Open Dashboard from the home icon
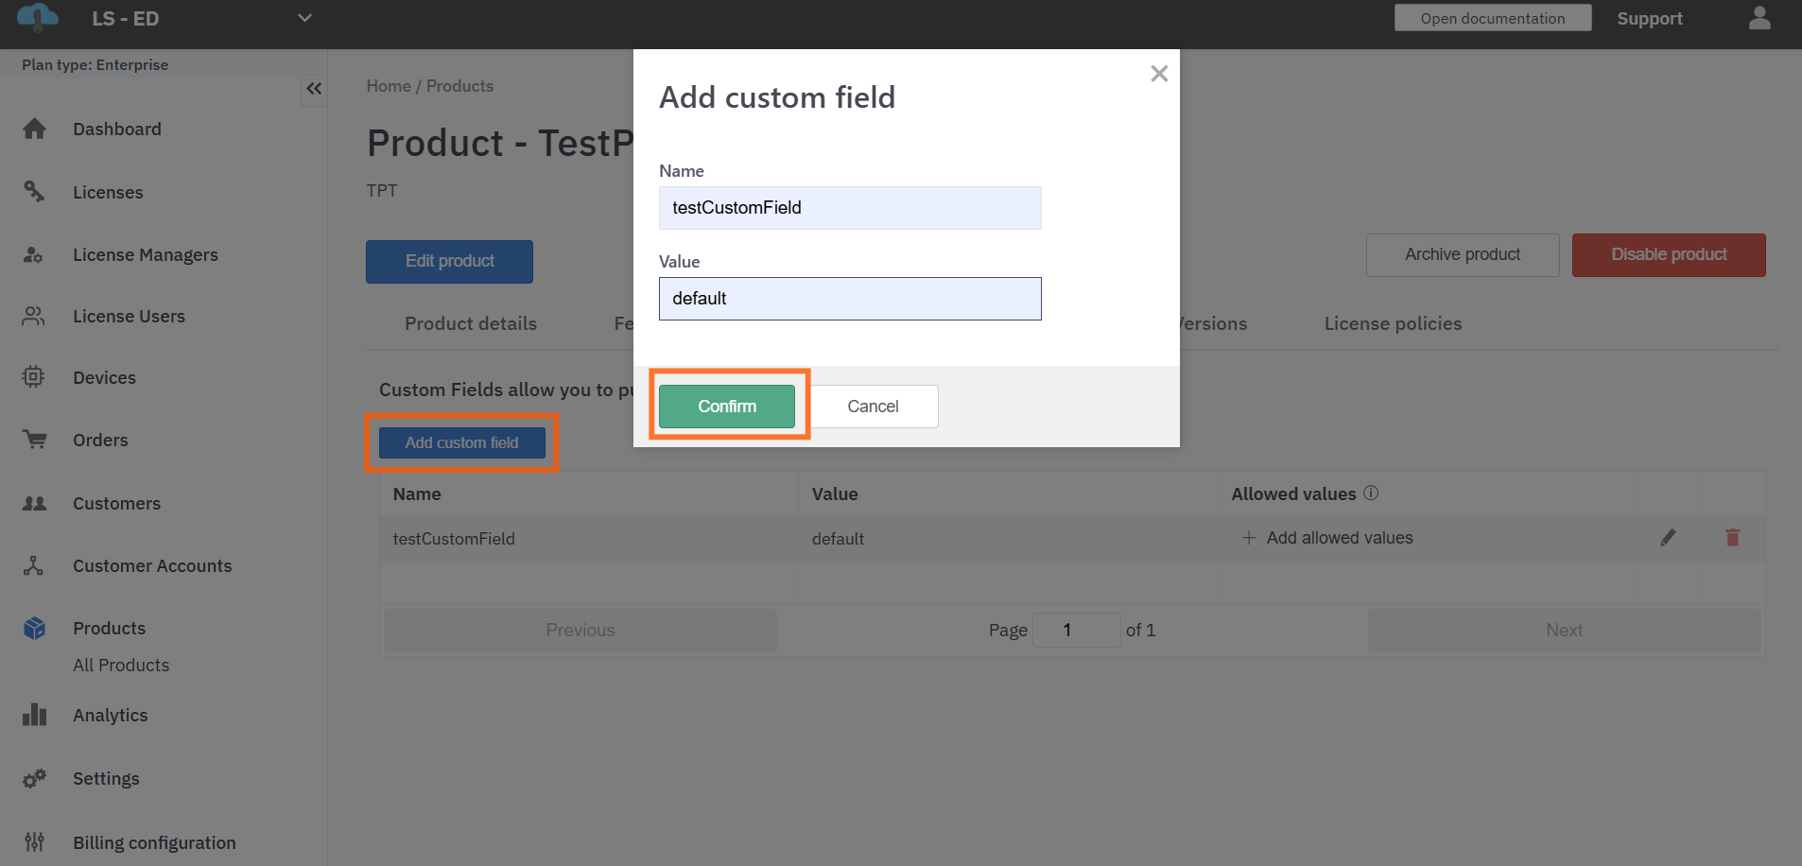Viewport: 1802px width, 866px height. click(x=35, y=130)
